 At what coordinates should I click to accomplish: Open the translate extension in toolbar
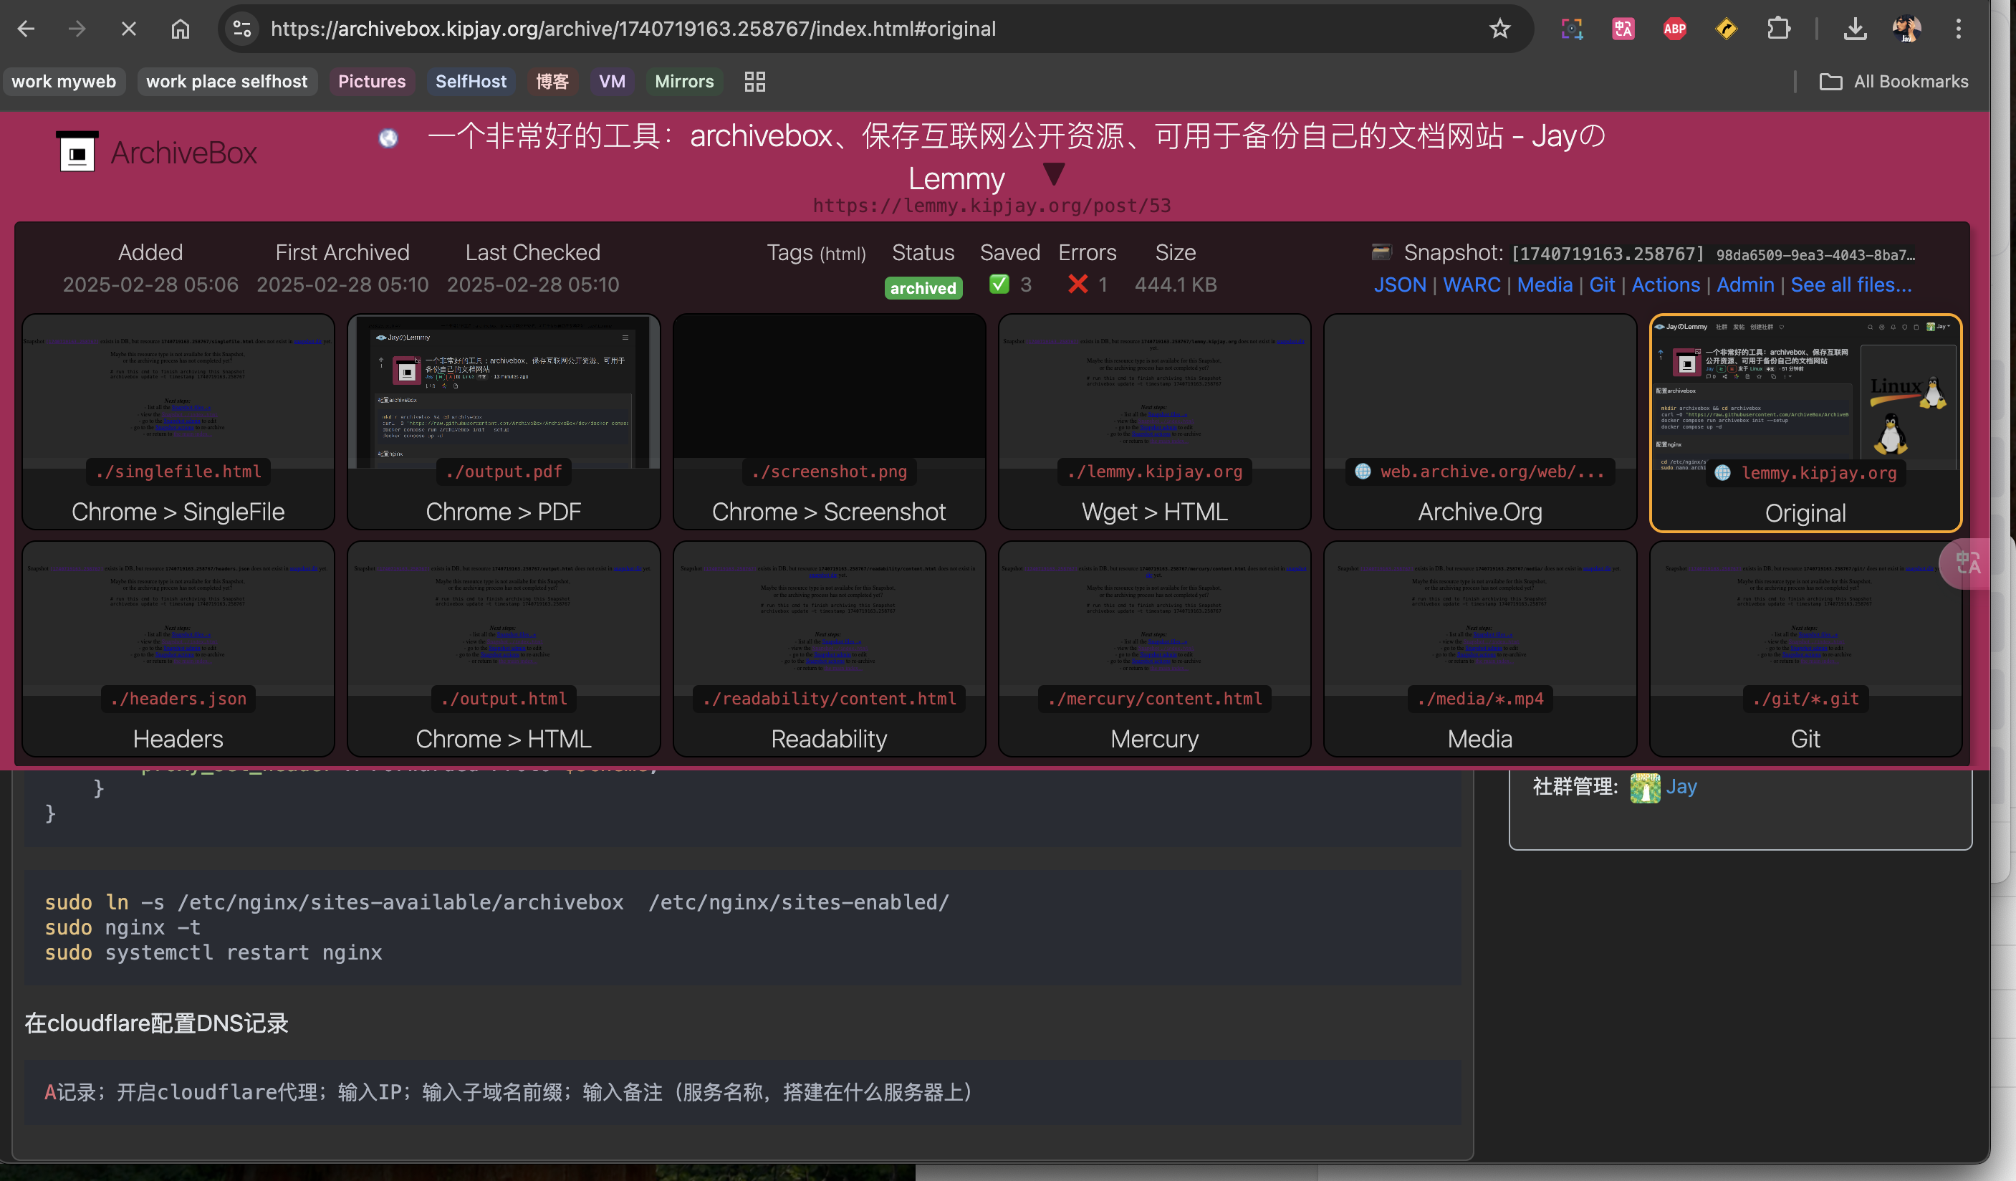click(x=1623, y=29)
